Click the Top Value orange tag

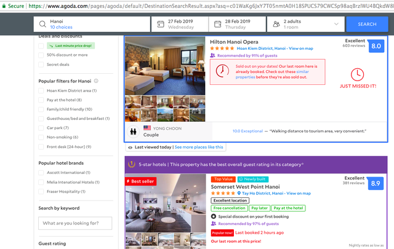[223, 180]
